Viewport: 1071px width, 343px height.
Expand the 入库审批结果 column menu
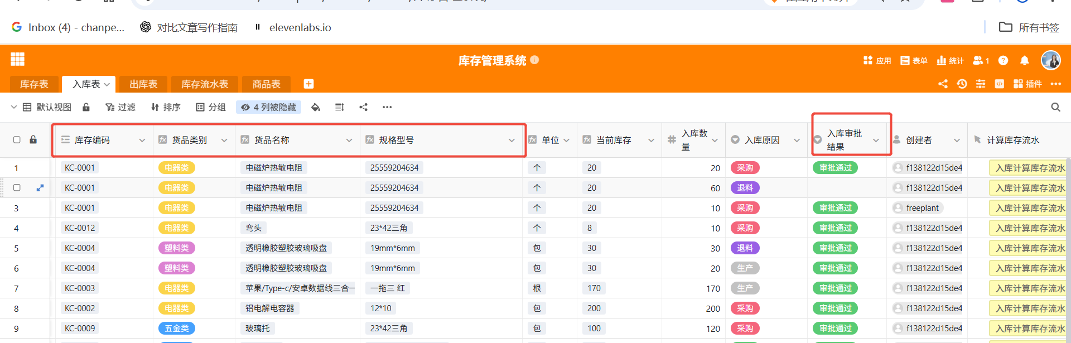[x=876, y=141]
